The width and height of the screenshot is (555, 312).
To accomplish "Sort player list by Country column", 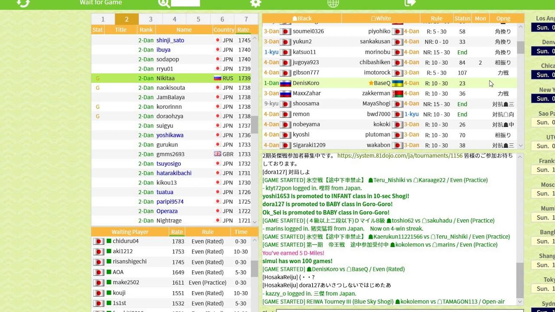I will pyautogui.click(x=224, y=30).
